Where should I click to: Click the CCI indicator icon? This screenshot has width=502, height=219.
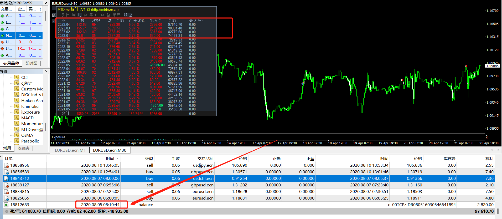coord(17,77)
